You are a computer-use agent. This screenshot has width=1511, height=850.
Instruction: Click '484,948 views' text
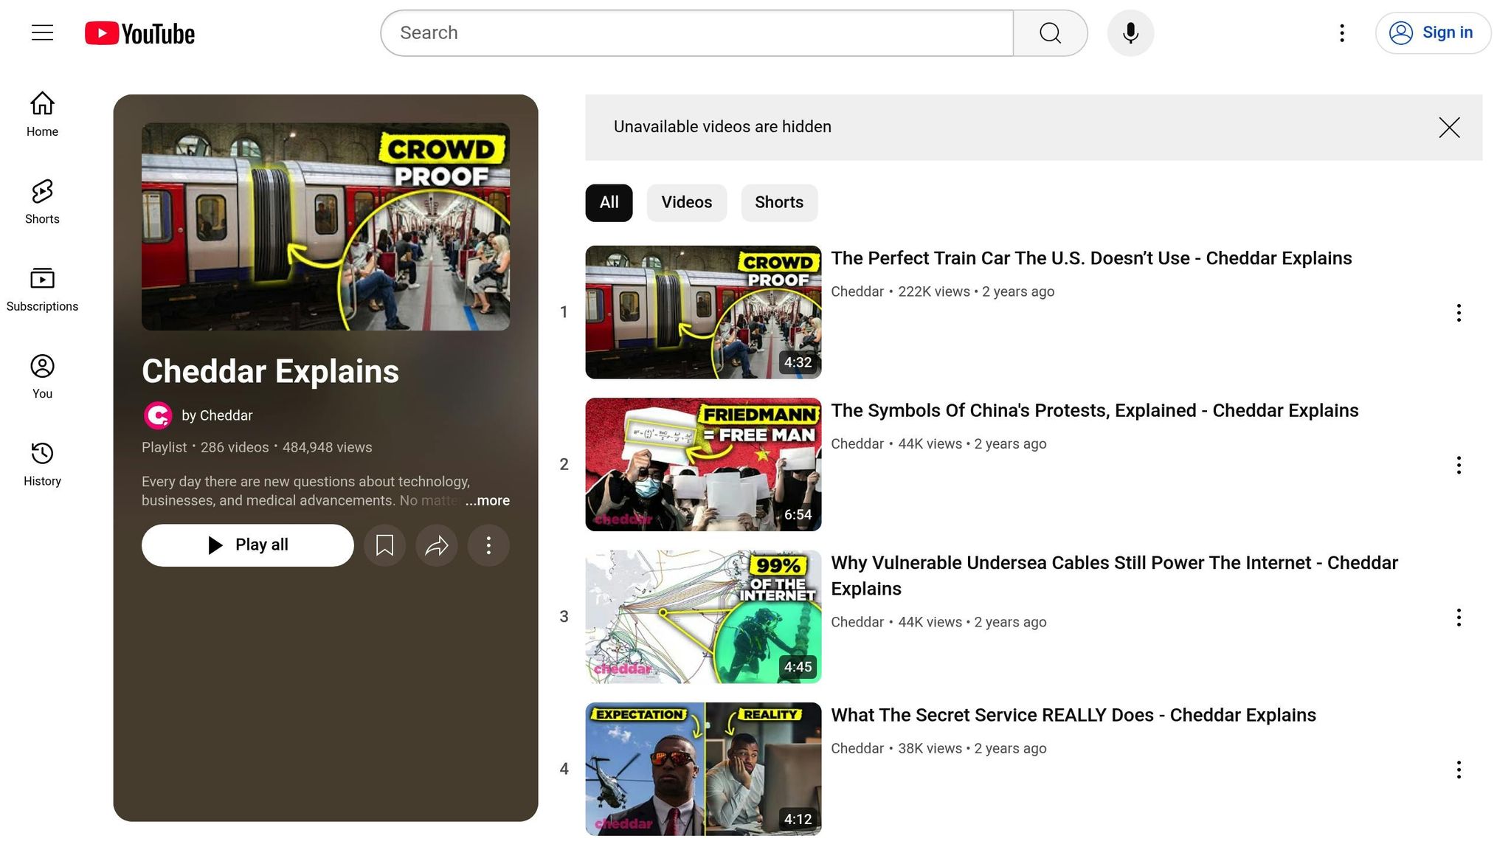[x=328, y=447]
